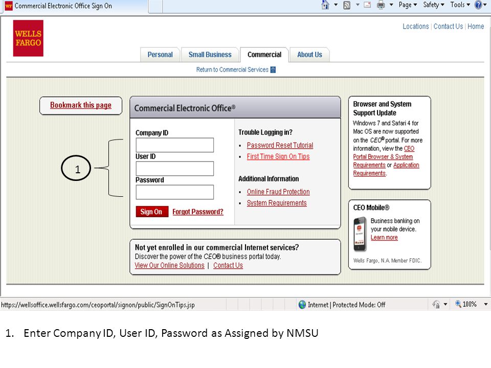Open the Tools menu dropdown
The image size is (491, 368).
pyautogui.click(x=460, y=5)
